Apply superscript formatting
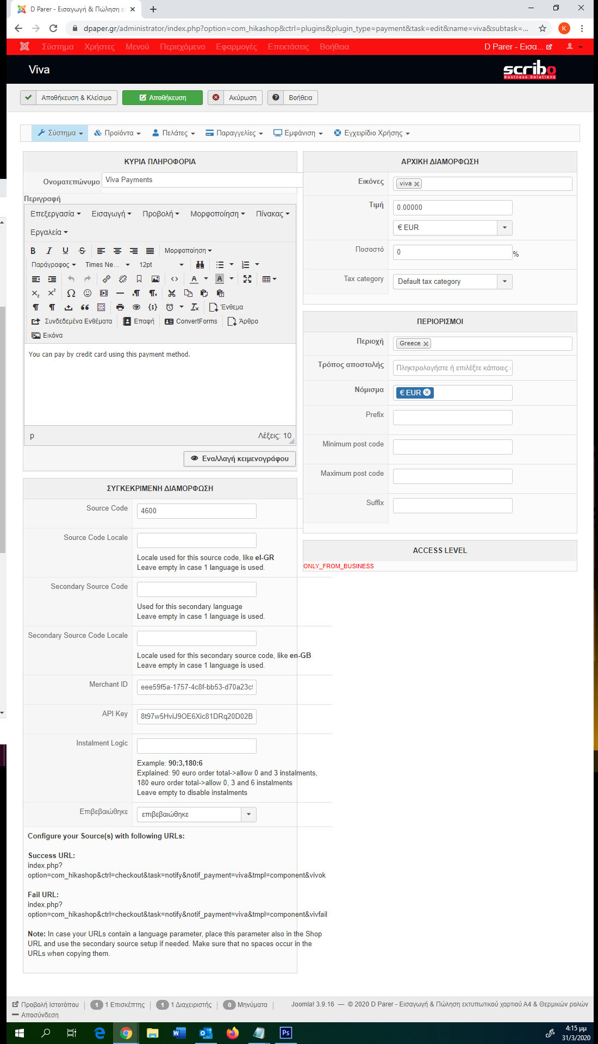The height and width of the screenshot is (1044, 598). 52,293
